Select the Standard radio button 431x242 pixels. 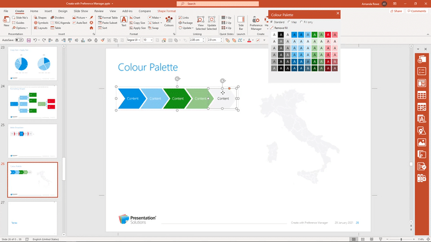tap(271, 22)
